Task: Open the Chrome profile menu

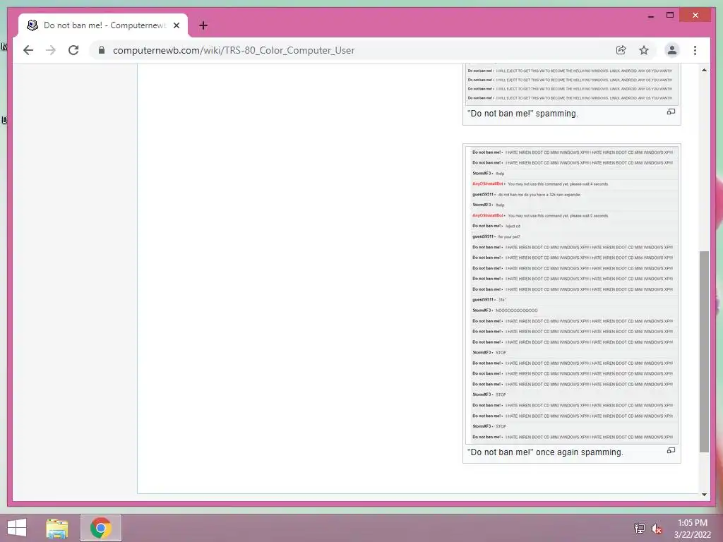Action: coord(672,50)
